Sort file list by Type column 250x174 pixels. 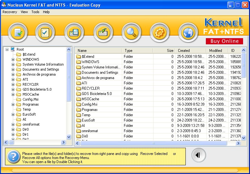click(x=137, y=51)
